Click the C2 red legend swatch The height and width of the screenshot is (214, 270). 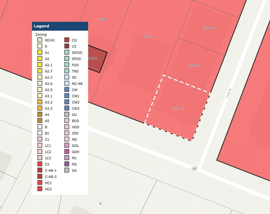[40, 164]
